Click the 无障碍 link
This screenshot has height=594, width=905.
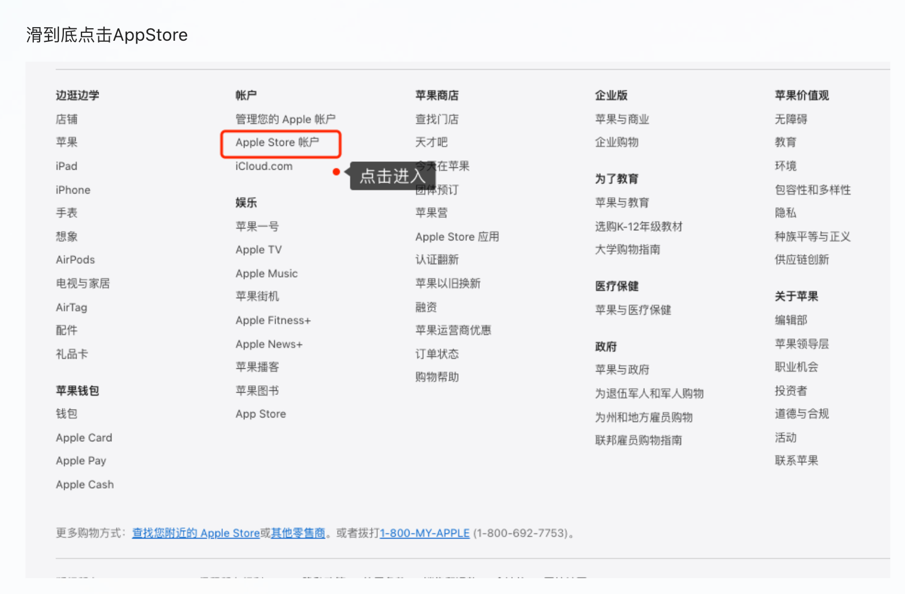[791, 119]
